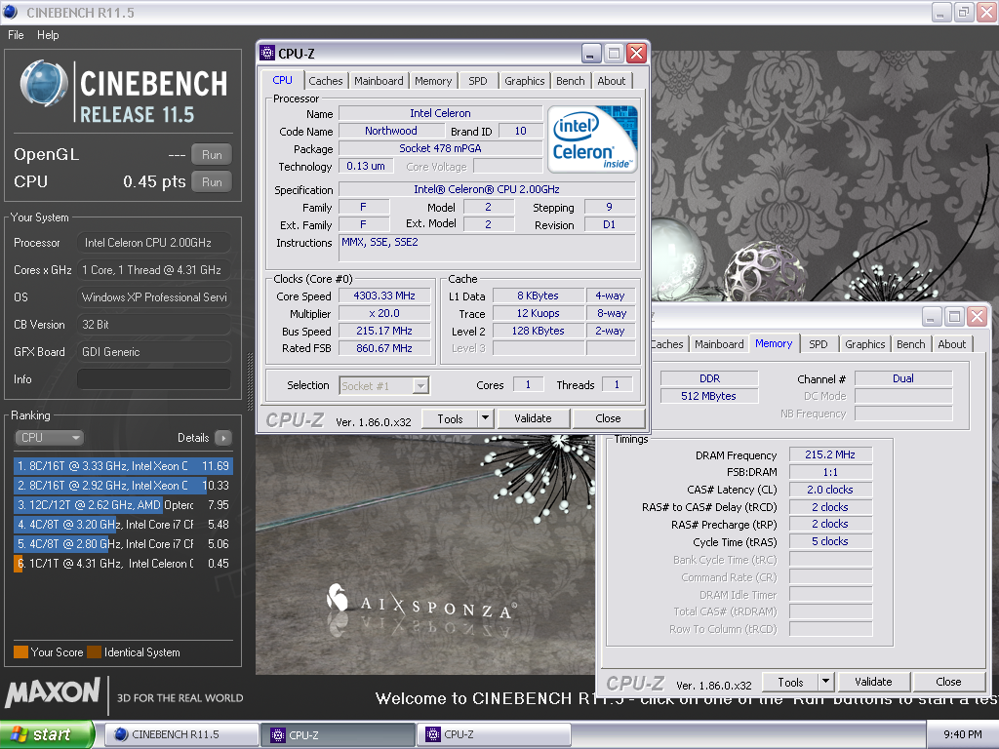999x749 pixels.
Task: Select ranking row 1 Intel Xeon 11.69
Action: 123,466
